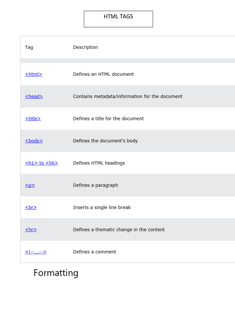The height and width of the screenshot is (314, 235).
Task: Click the Tag column header
Action: (x=29, y=47)
